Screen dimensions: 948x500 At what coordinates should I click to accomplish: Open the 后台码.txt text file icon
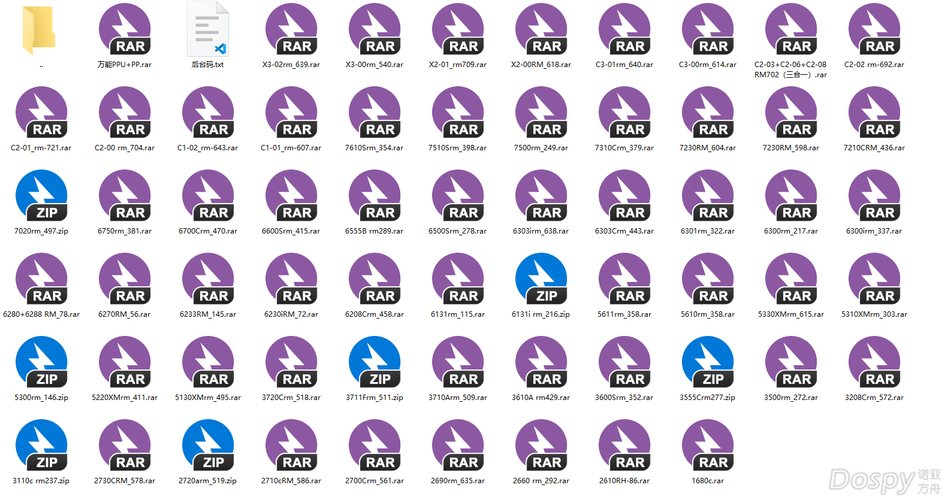[x=208, y=29]
